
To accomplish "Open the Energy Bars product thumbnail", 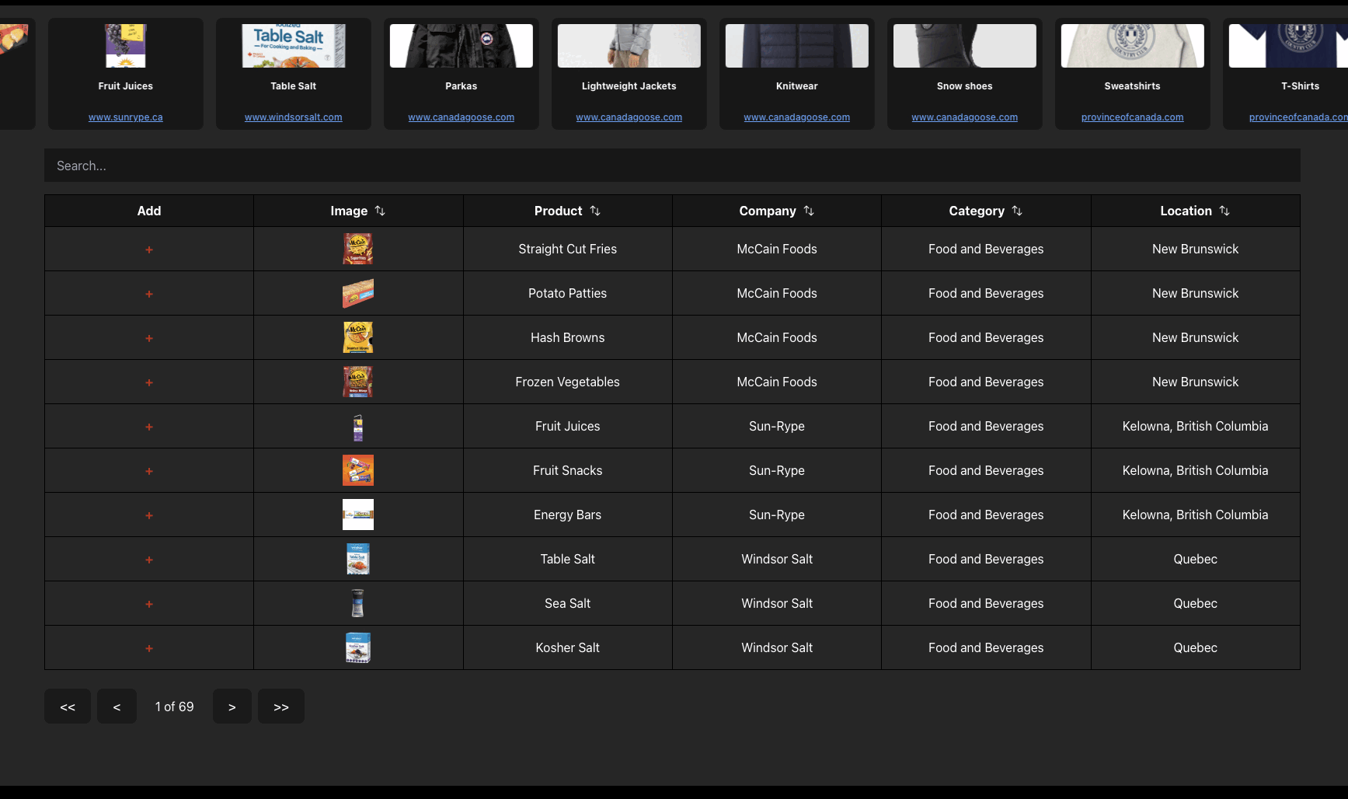I will (358, 515).
